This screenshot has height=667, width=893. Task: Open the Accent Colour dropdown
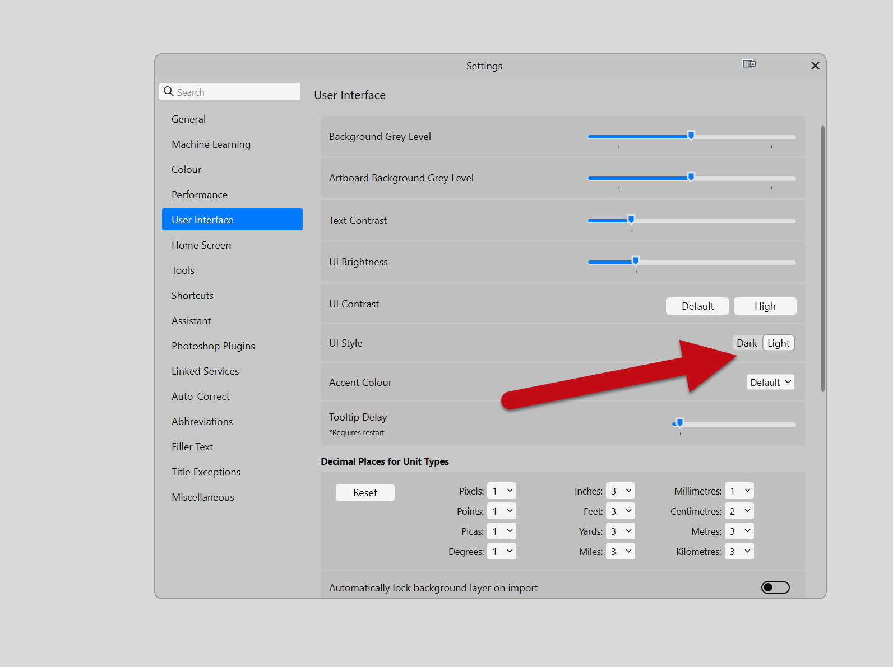(x=770, y=382)
